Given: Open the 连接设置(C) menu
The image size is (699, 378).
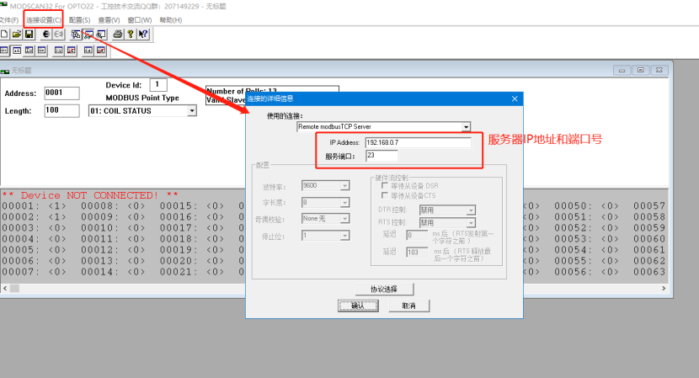Looking at the screenshot, I should tap(42, 19).
